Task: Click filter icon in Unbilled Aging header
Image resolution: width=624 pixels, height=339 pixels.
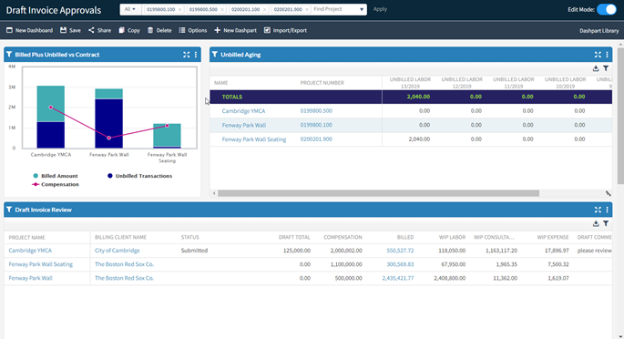Action: point(215,55)
